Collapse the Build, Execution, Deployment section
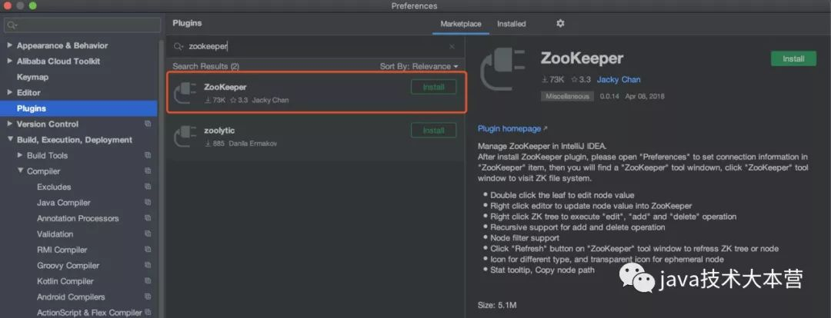The image size is (831, 318). point(10,140)
